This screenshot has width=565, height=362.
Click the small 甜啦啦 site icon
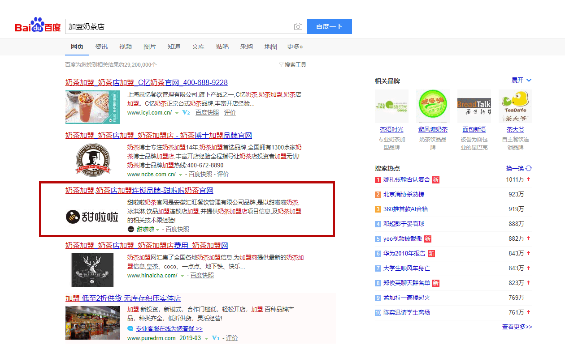(x=131, y=229)
